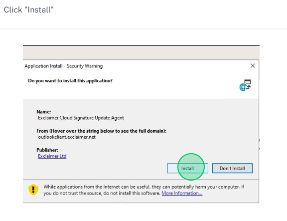Open the More Information link
This screenshot has height=221, width=287.
pos(182,193)
